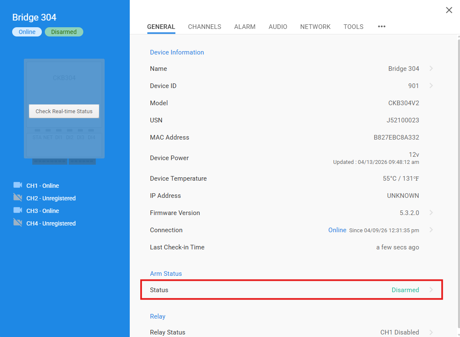Expand the Device ID row chevron
Image resolution: width=460 pixels, height=337 pixels.
click(431, 86)
